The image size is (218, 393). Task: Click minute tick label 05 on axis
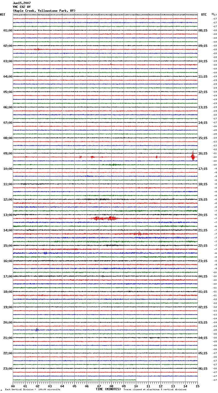click(x=75, y=386)
